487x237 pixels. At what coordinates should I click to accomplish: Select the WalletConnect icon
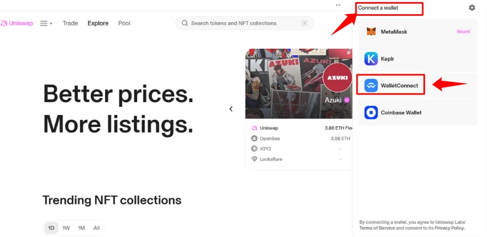(x=371, y=86)
